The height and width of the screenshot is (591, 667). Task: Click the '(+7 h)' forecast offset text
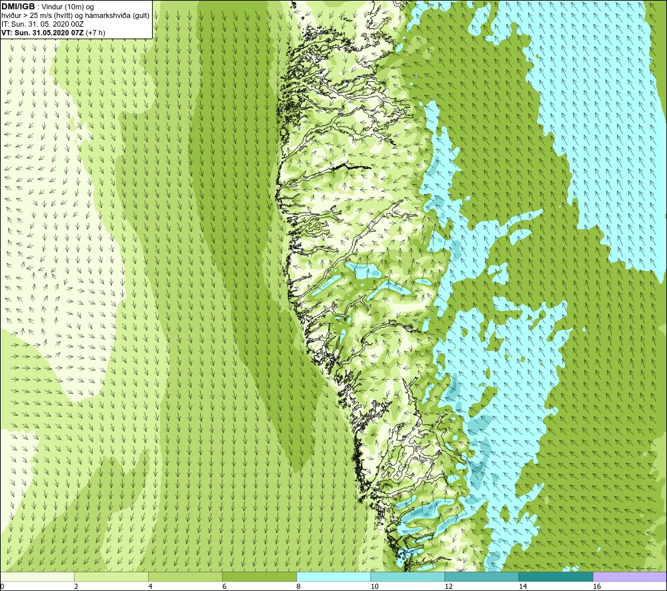95,33
